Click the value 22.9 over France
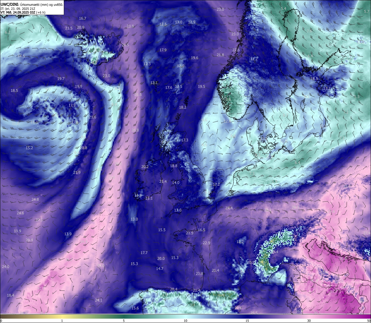Viewport: 371px width, 323px height. coord(206,243)
